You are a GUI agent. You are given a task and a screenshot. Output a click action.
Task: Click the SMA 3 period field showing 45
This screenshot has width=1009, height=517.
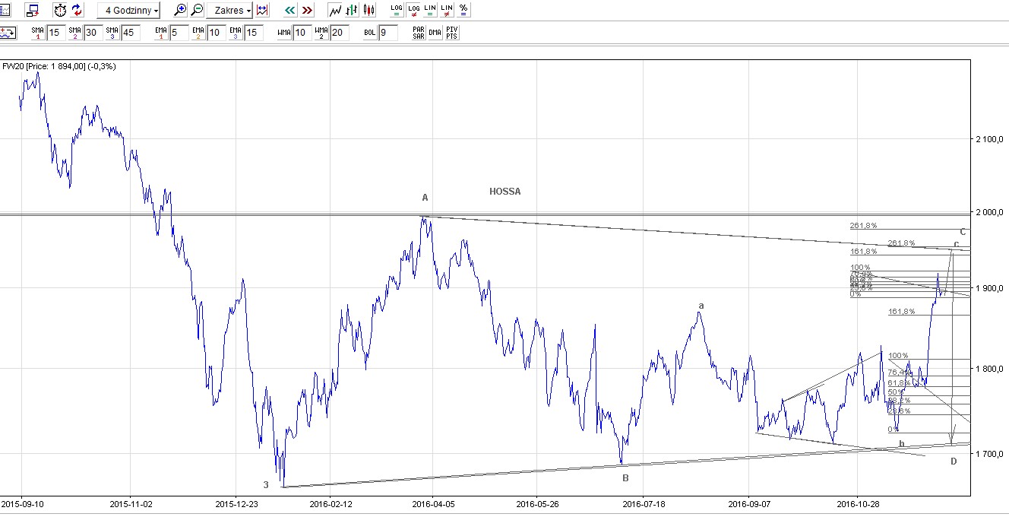tap(130, 33)
